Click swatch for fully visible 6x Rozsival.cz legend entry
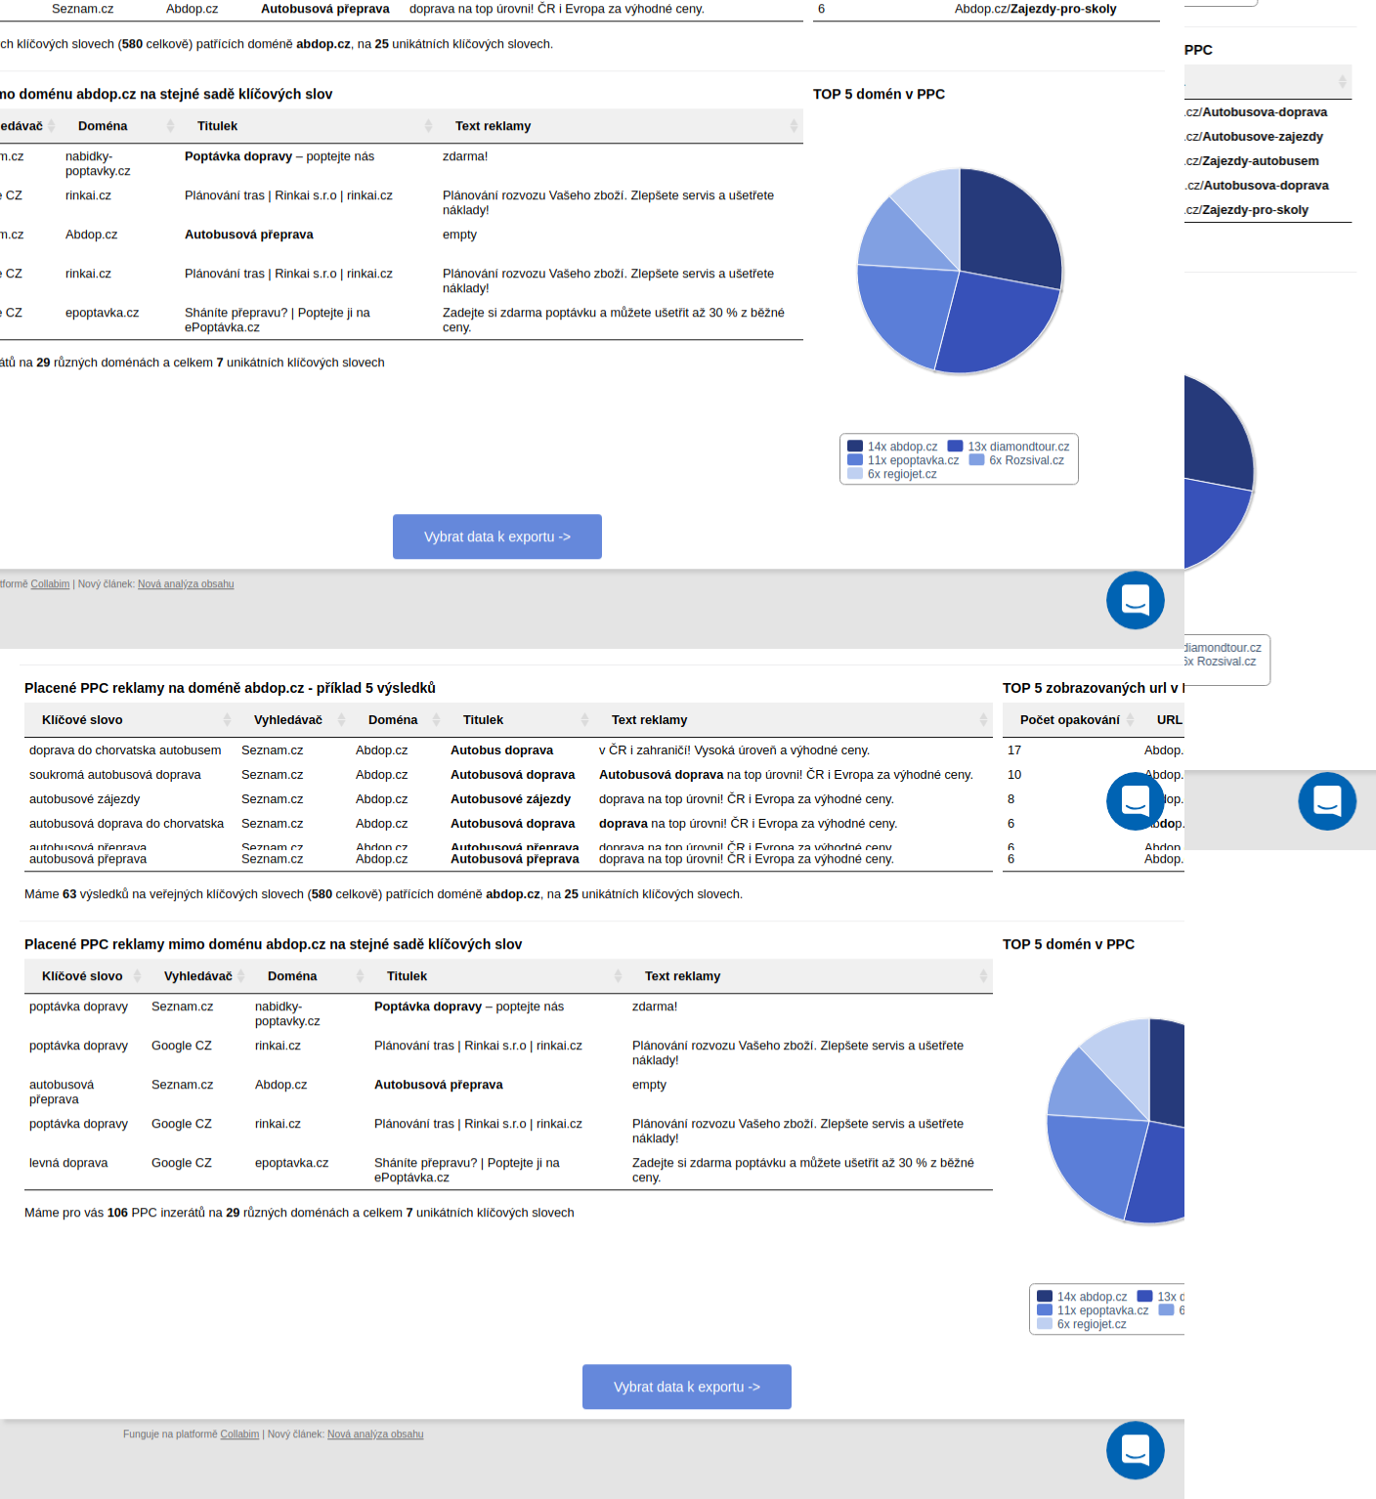 click(x=976, y=460)
